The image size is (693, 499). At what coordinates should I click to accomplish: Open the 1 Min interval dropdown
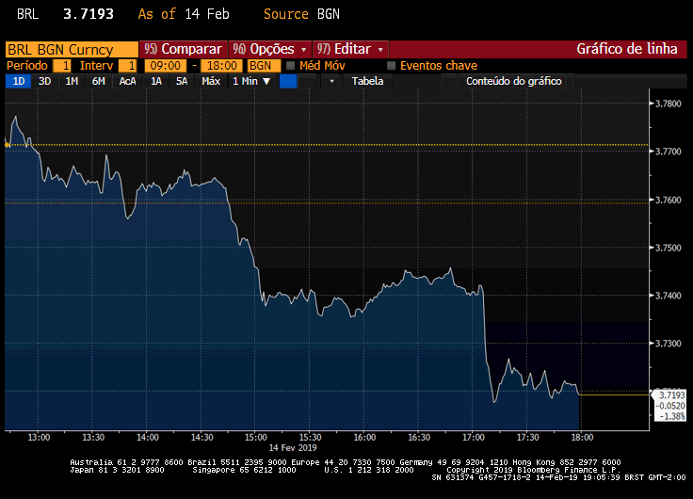(x=251, y=81)
